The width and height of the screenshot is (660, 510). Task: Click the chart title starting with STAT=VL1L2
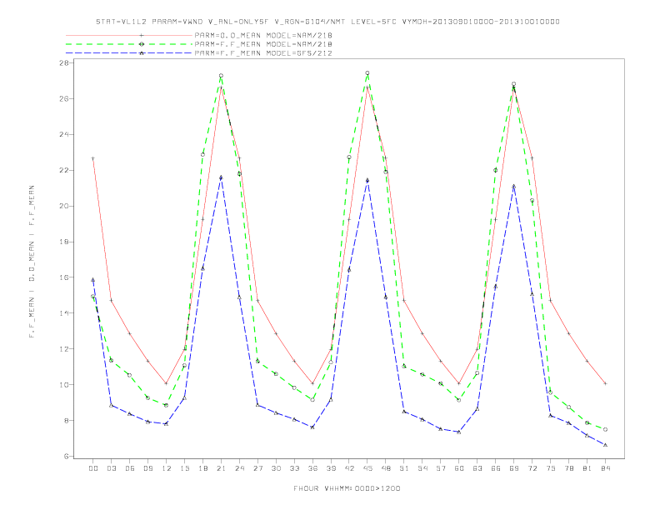point(327,22)
